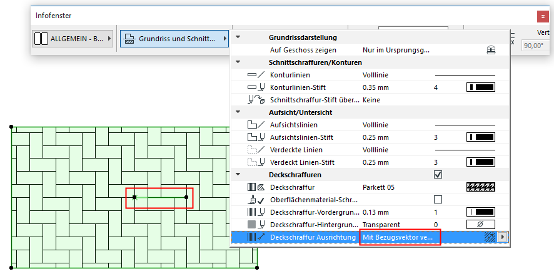The width and height of the screenshot is (554, 274).
Task: Click the fill orientation icon in the highlighted row
Action: (x=490, y=237)
